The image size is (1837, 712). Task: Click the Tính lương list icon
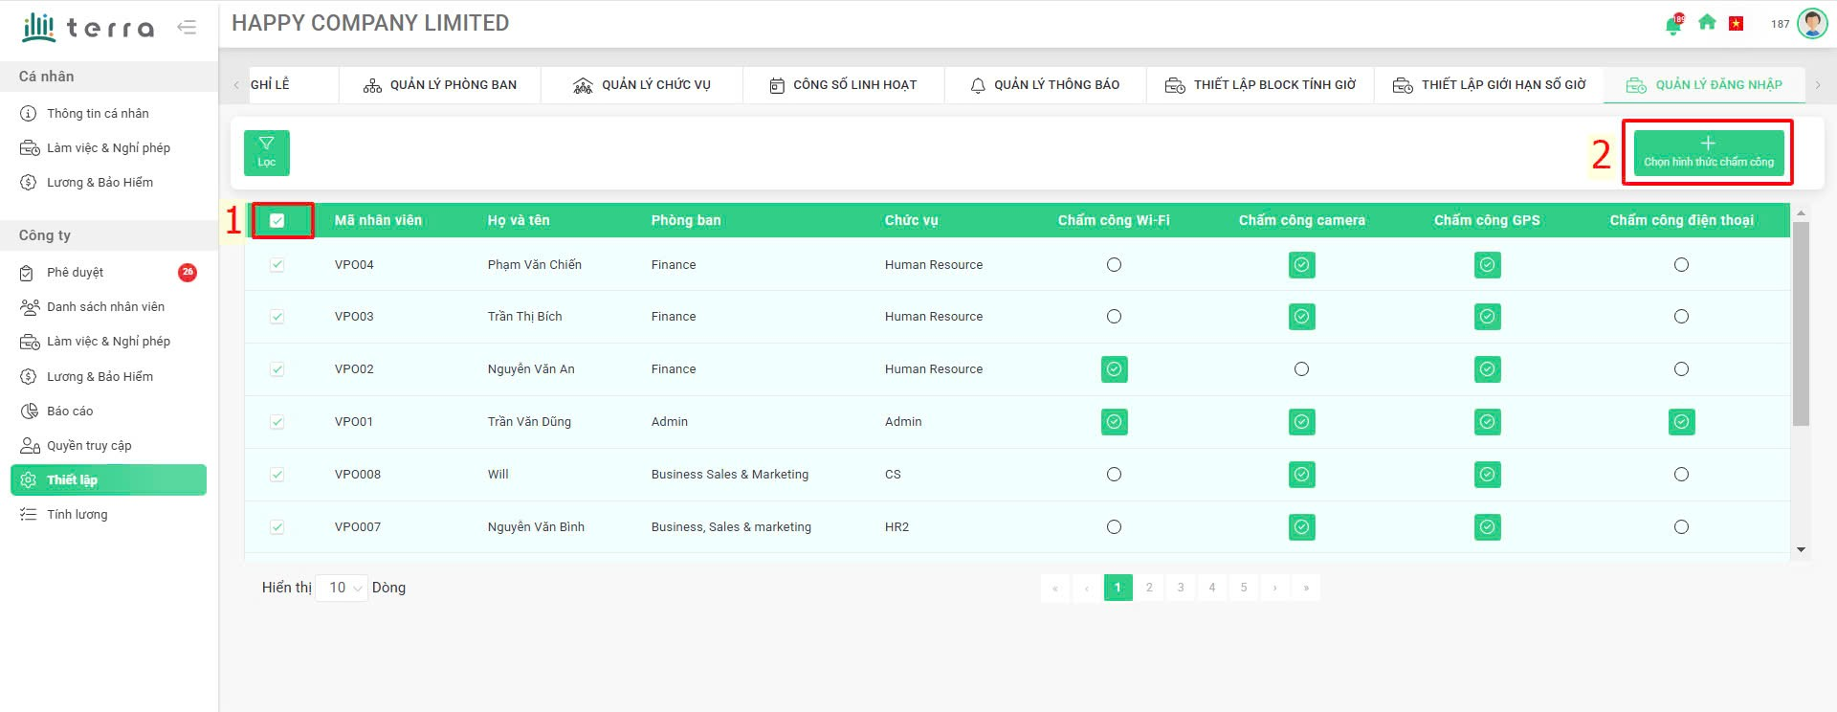(x=29, y=515)
